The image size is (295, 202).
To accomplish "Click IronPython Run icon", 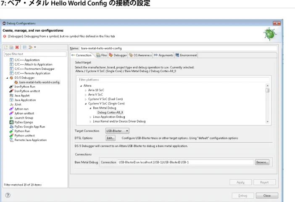I will tap(11, 87).
